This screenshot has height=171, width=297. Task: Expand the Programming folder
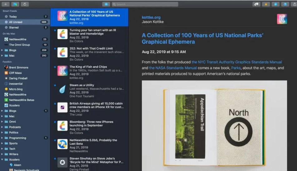tap(2, 138)
